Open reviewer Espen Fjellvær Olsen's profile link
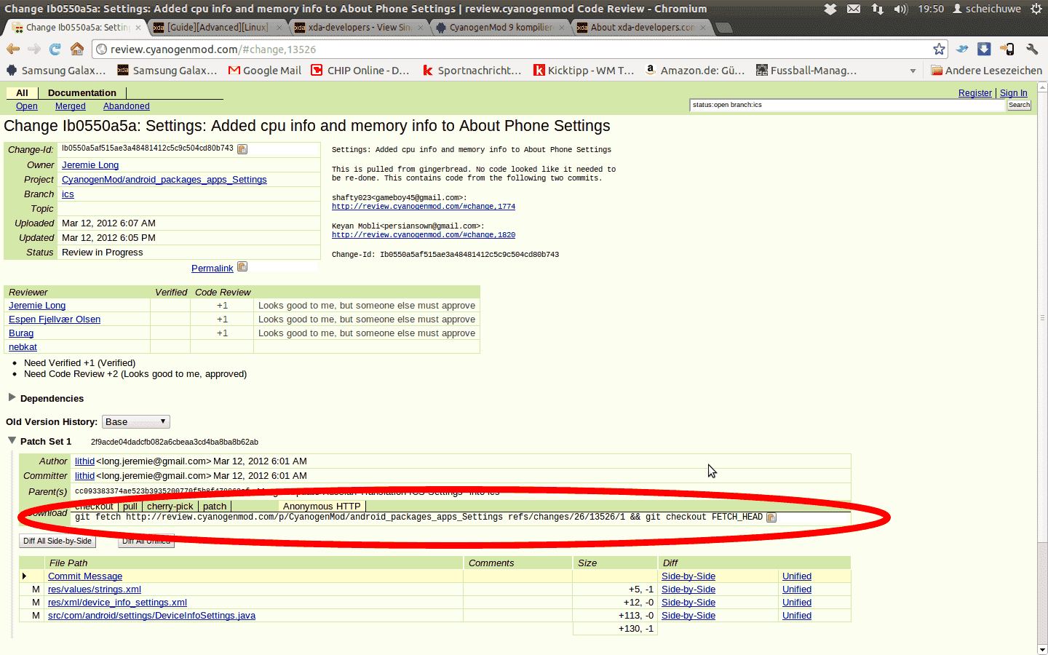 click(55, 319)
